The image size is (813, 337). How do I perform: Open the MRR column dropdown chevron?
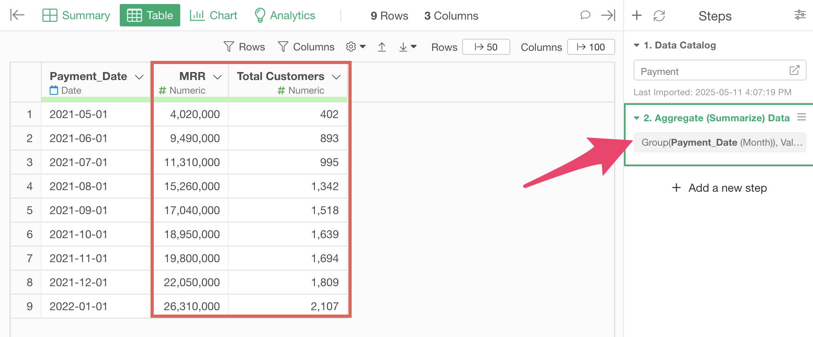tap(217, 77)
